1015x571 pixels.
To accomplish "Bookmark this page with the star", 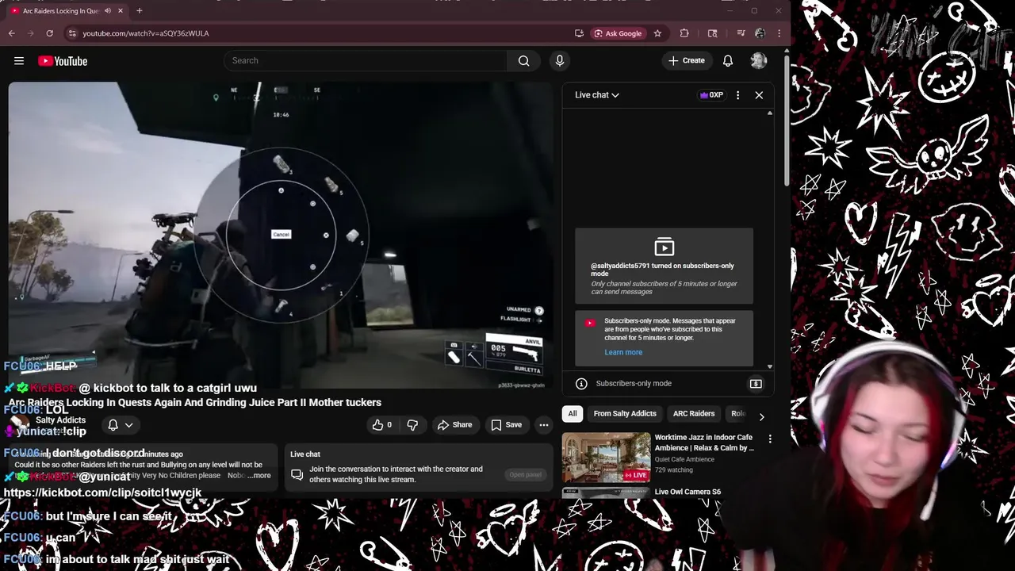I will coord(657,33).
